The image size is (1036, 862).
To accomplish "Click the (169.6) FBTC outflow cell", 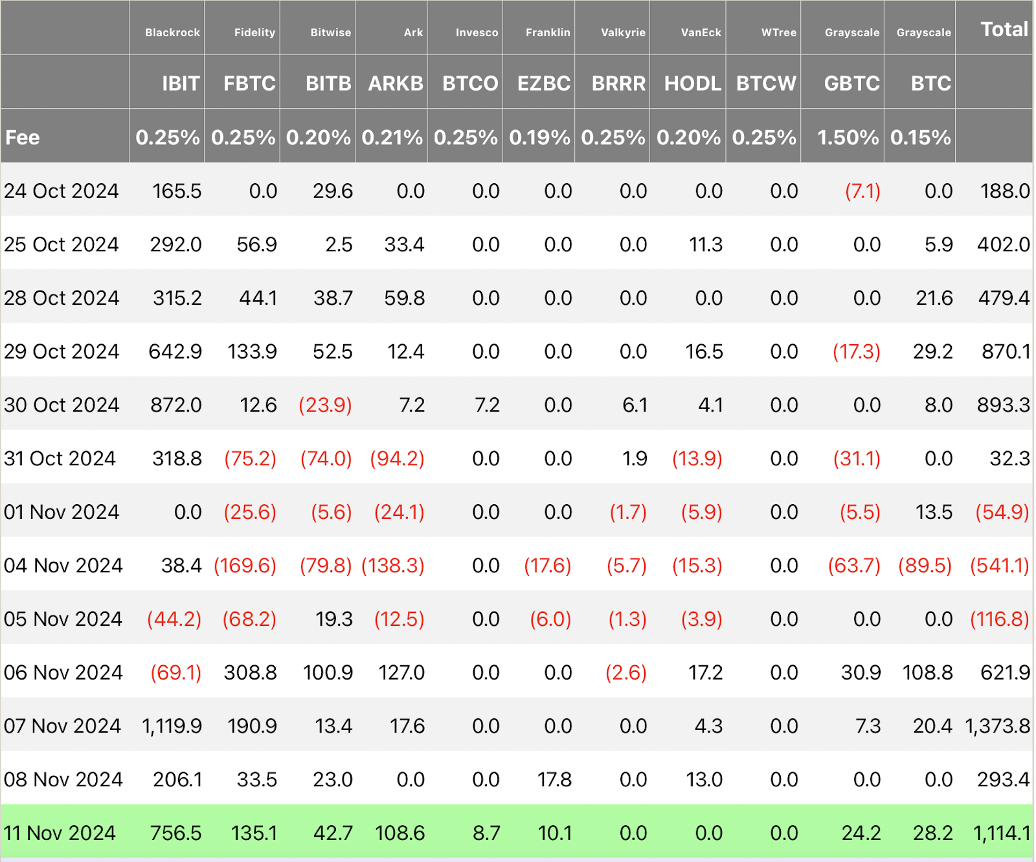I will pos(245,566).
